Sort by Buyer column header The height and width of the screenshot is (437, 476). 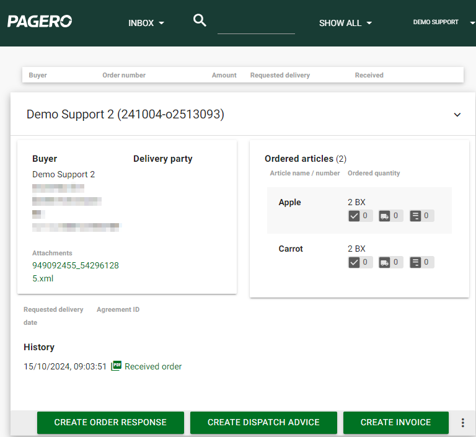[x=38, y=75]
